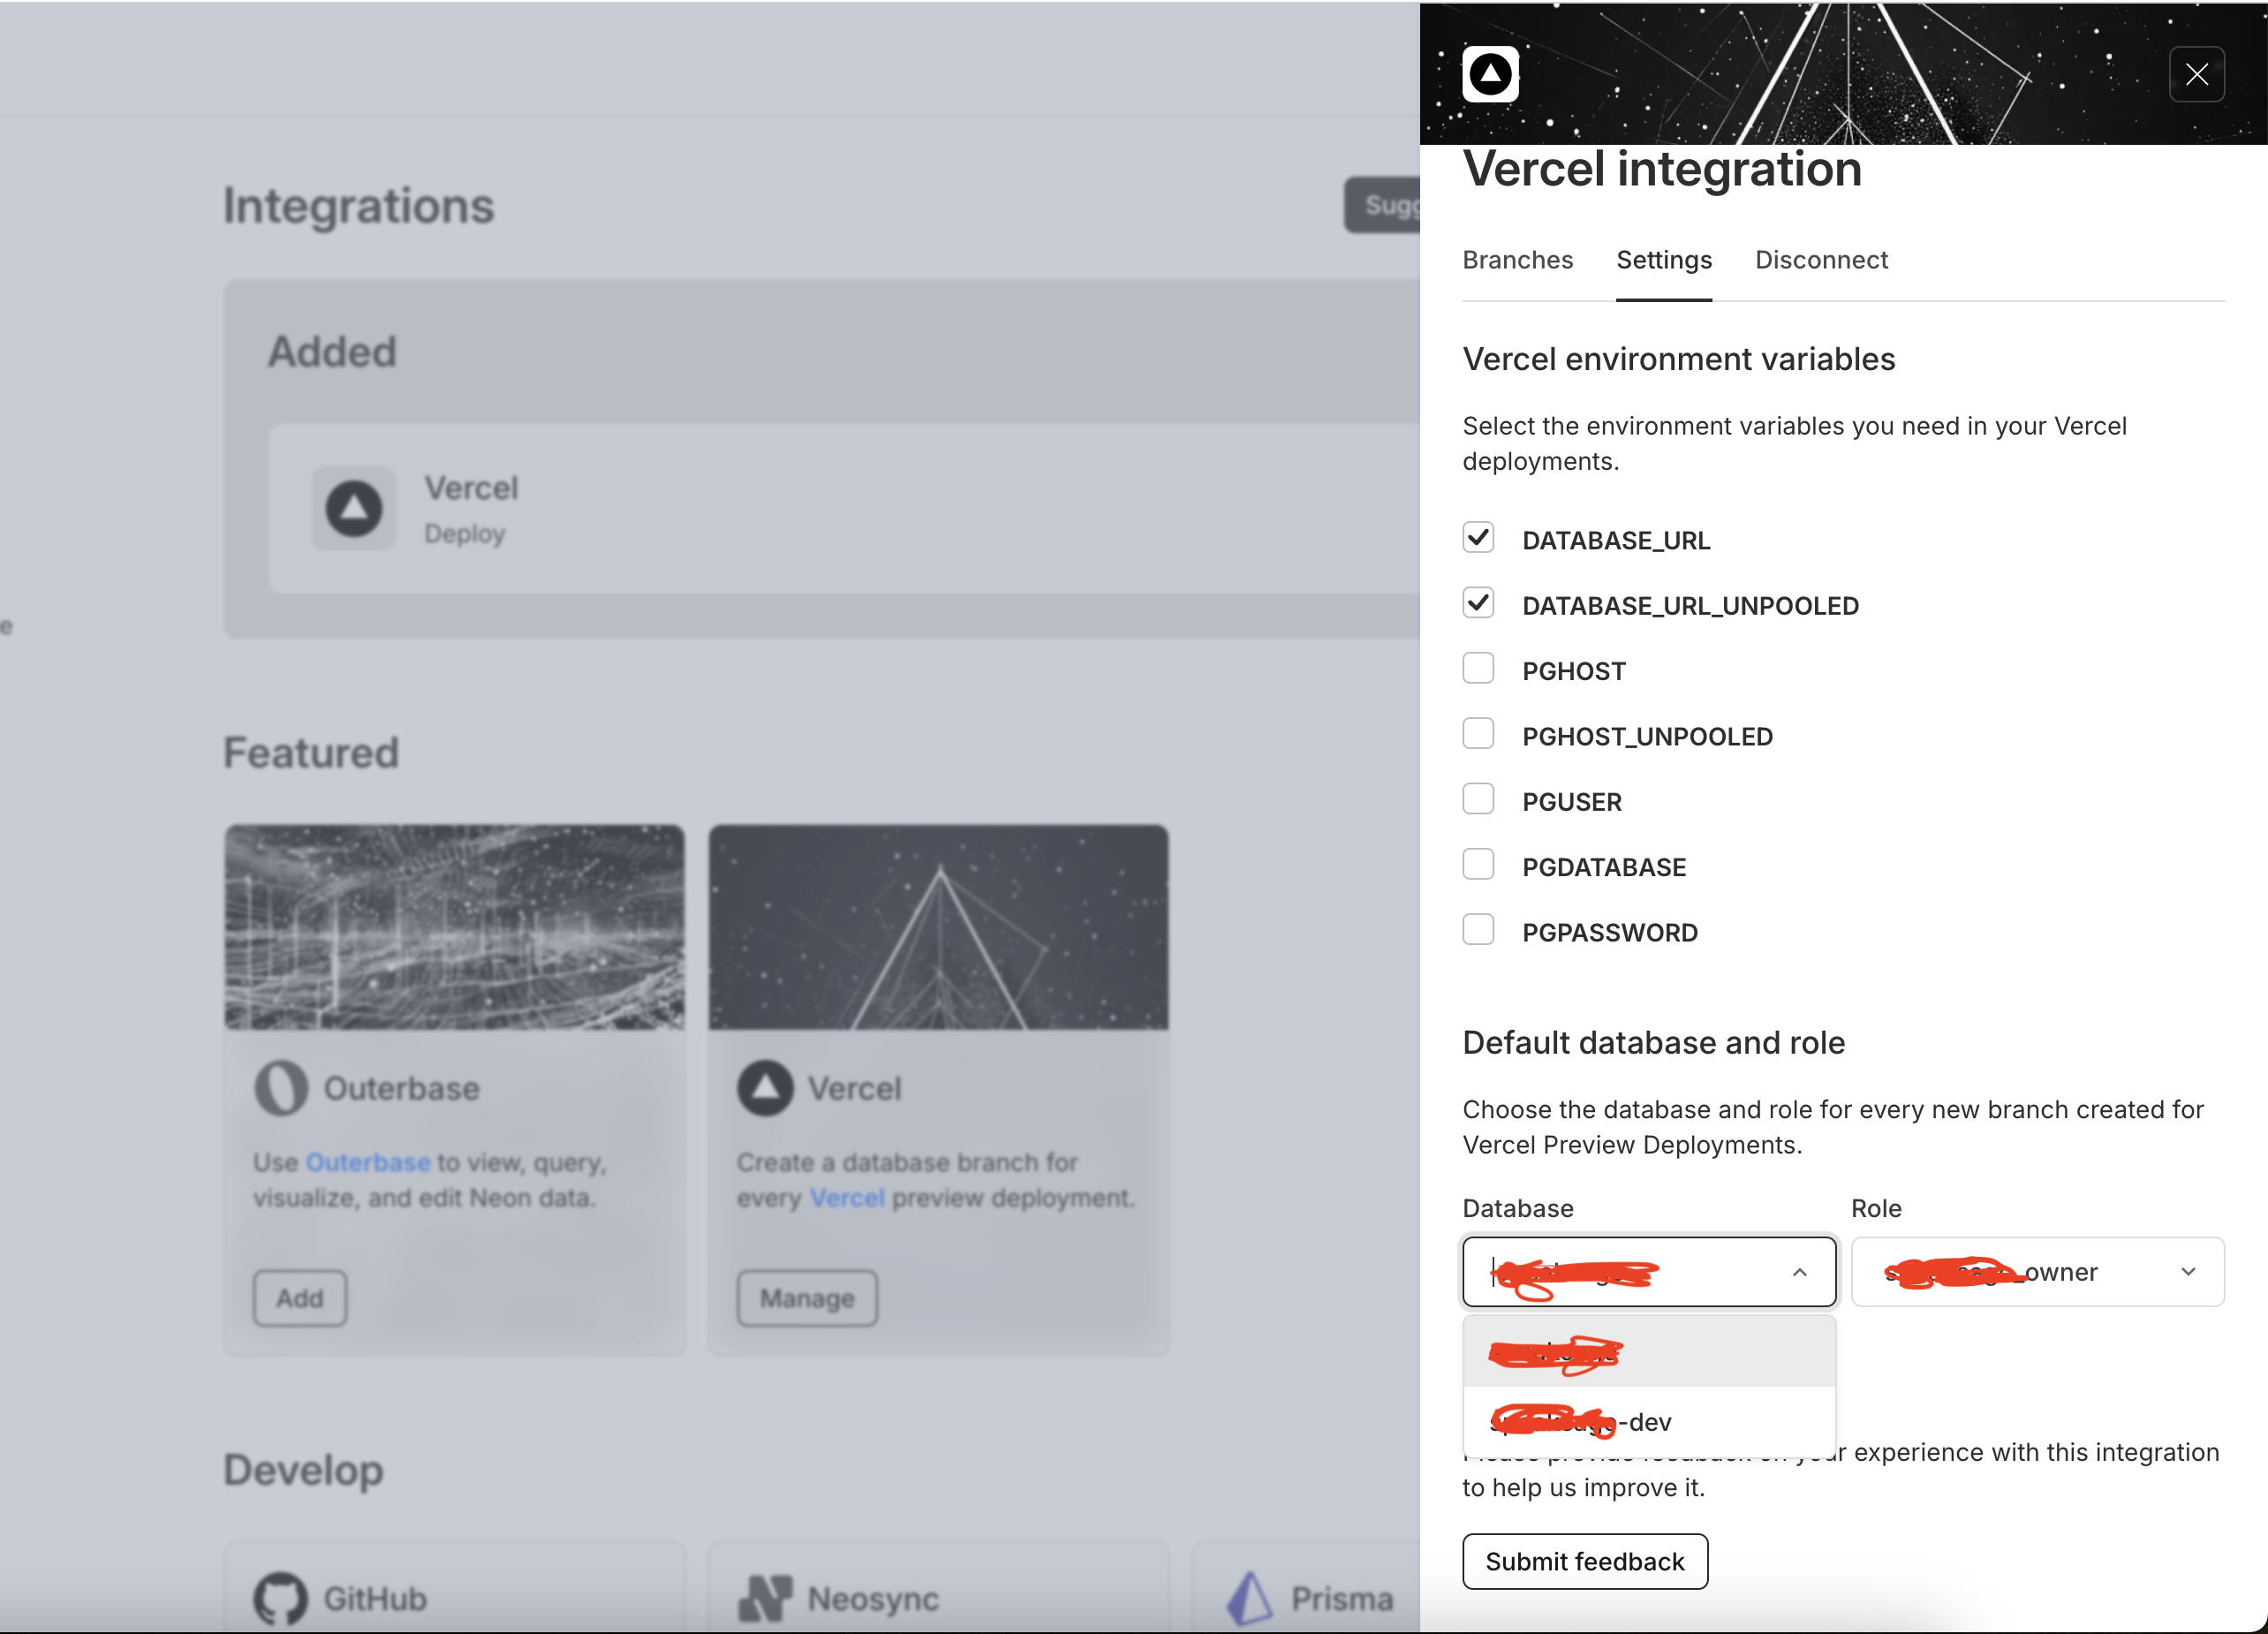Click the GitHub octocat icon
This screenshot has height=1634, width=2268.
point(281,1598)
